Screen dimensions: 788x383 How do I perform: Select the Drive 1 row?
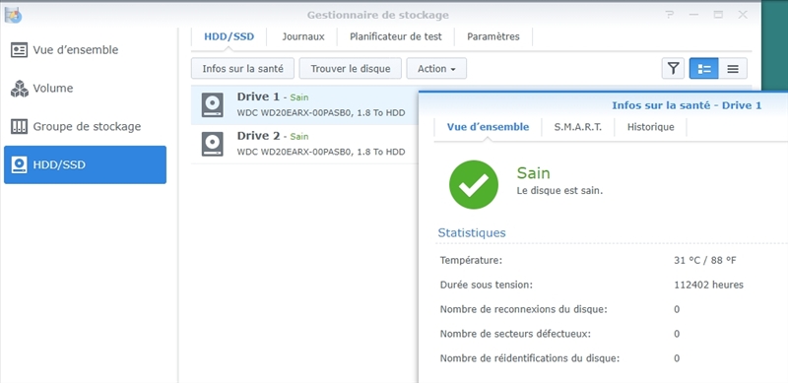(304, 105)
